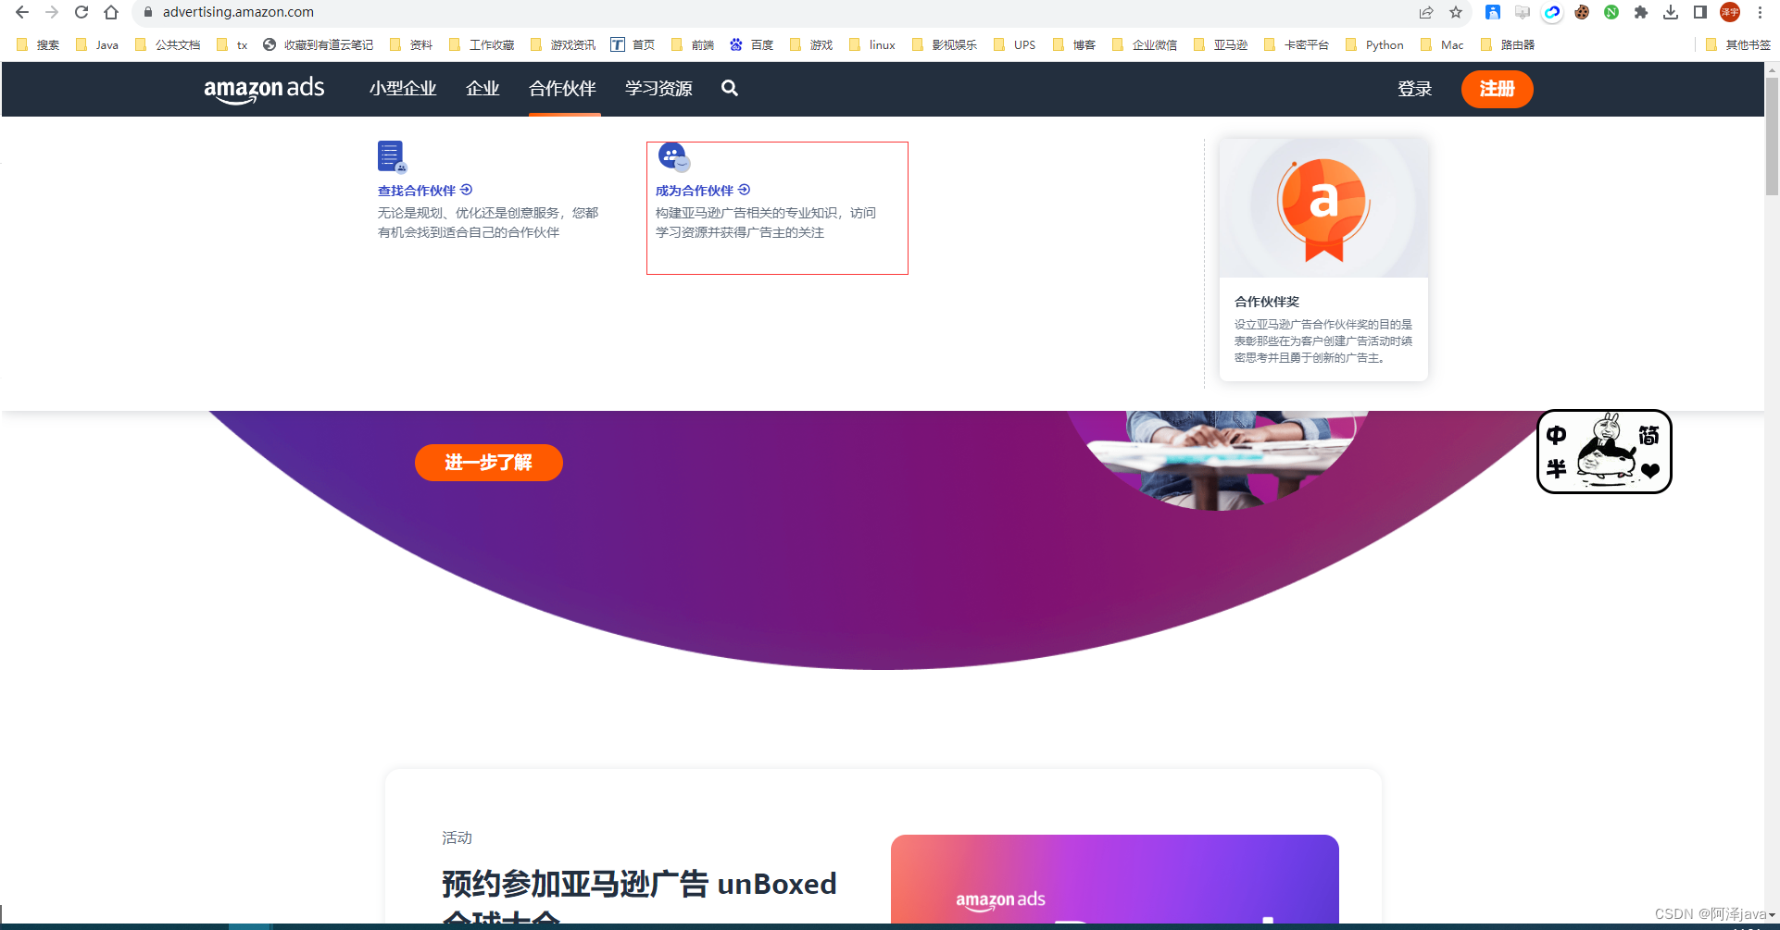The width and height of the screenshot is (1780, 930).
Task: Open the Python bookmark folder
Action: (x=1374, y=44)
